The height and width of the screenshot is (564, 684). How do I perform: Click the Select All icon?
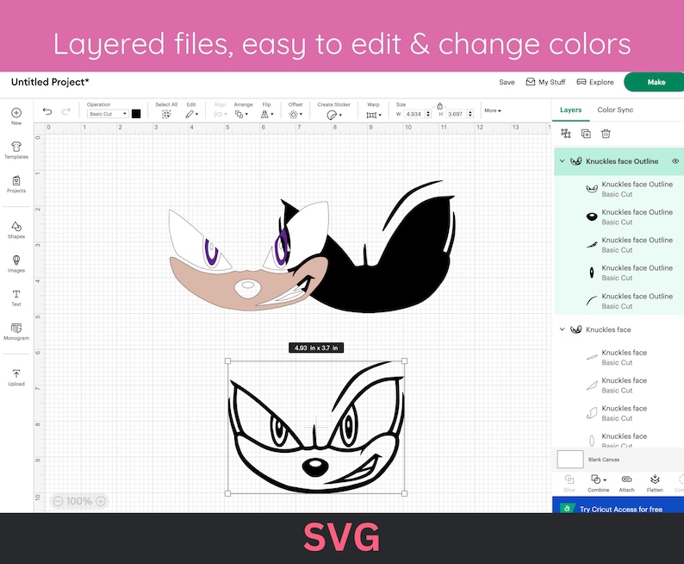click(x=166, y=115)
